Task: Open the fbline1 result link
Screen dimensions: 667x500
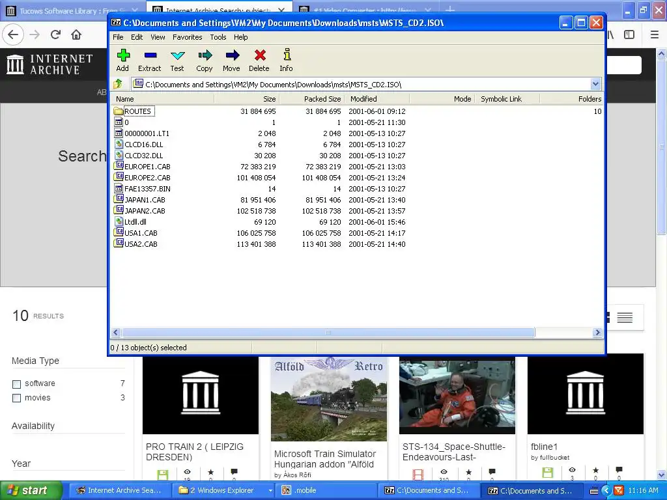Action: coord(544,447)
